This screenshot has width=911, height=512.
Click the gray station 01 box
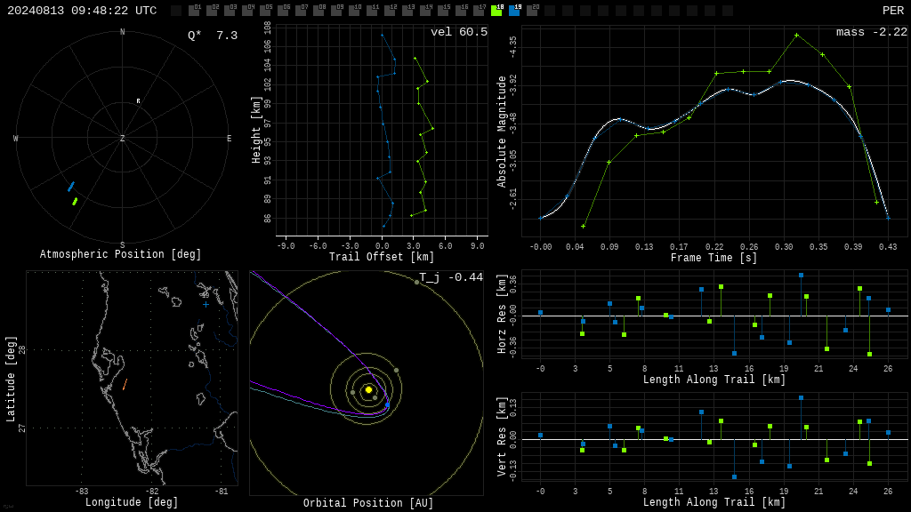click(194, 11)
